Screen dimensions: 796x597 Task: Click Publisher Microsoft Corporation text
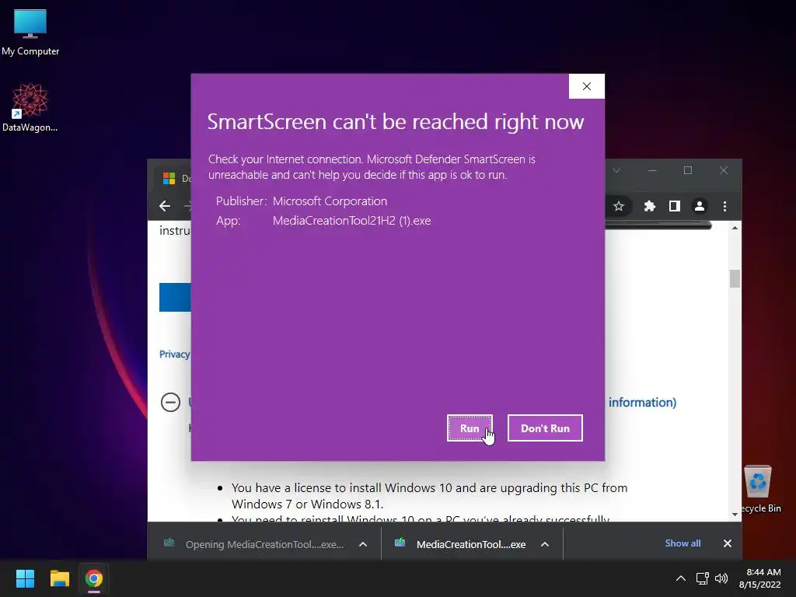tap(302, 201)
